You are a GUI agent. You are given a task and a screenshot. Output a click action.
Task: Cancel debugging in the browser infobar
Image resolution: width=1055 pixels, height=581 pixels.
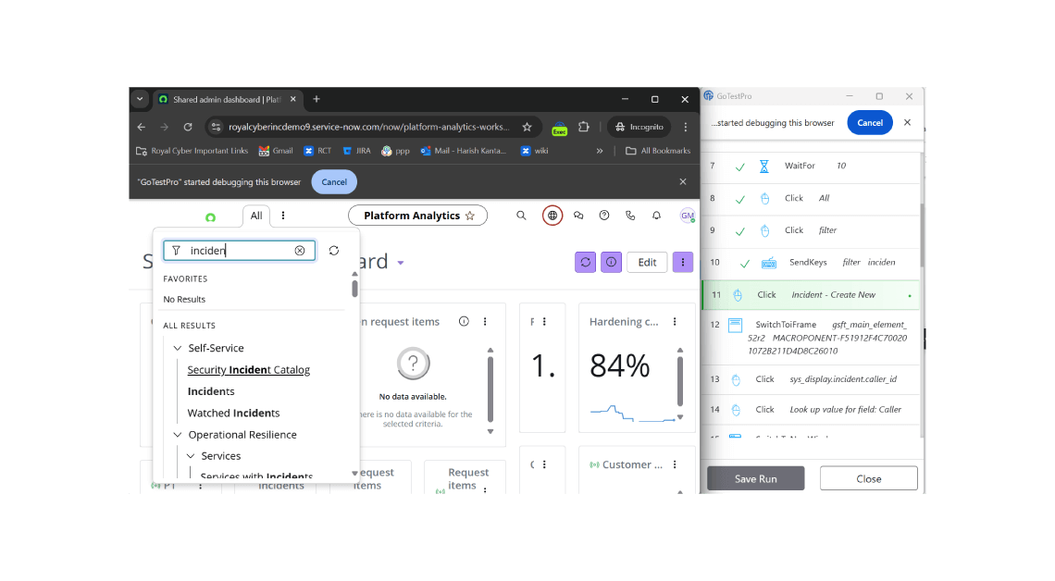[334, 182]
